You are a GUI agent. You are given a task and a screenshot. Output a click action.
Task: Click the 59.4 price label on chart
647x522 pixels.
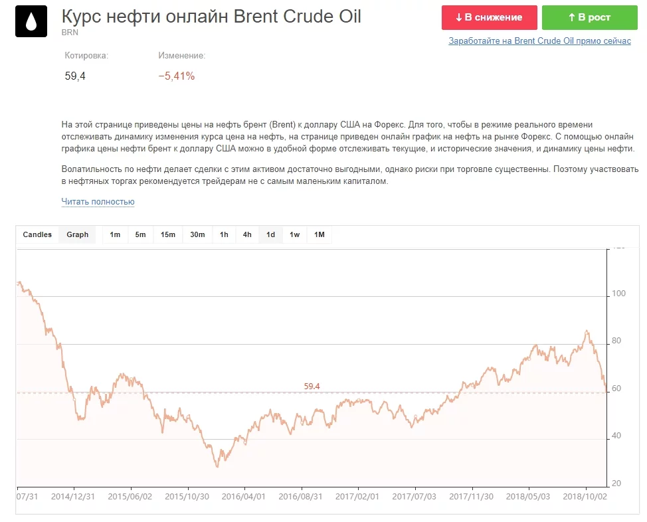point(312,386)
